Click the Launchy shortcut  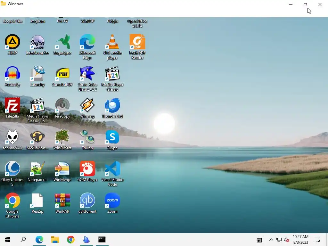(x=37, y=76)
